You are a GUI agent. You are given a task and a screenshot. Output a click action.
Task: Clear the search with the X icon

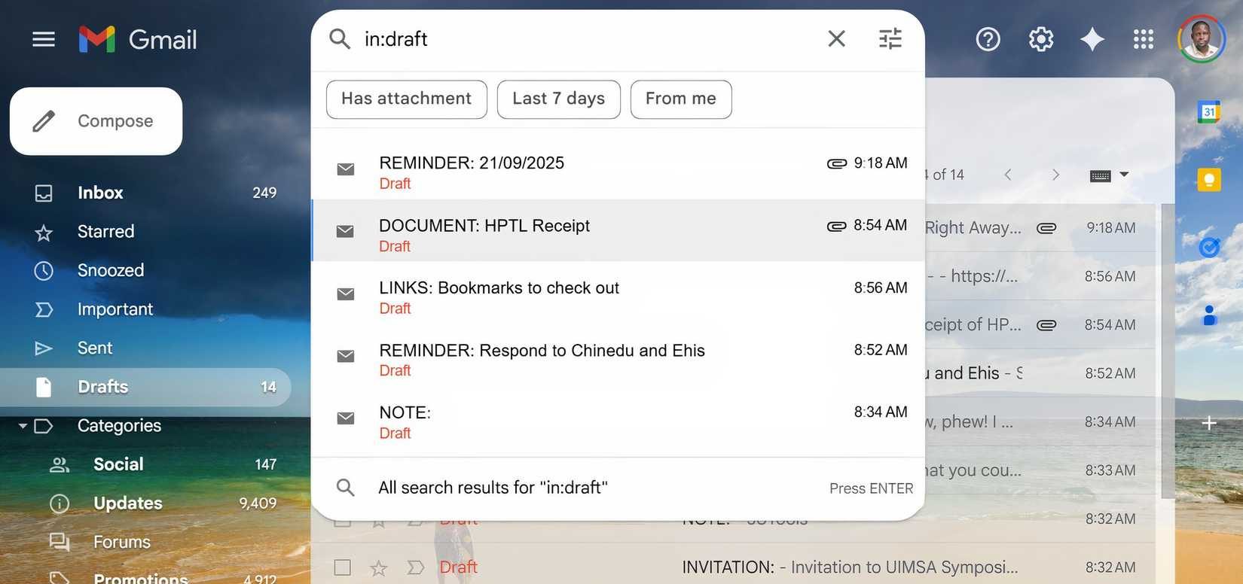click(836, 39)
